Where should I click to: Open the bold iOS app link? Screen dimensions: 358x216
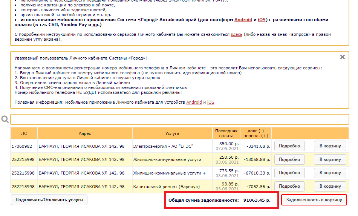pyautogui.click(x=262, y=20)
